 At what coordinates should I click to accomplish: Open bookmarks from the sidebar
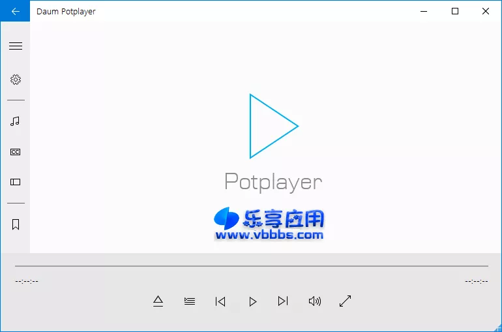pos(16,224)
